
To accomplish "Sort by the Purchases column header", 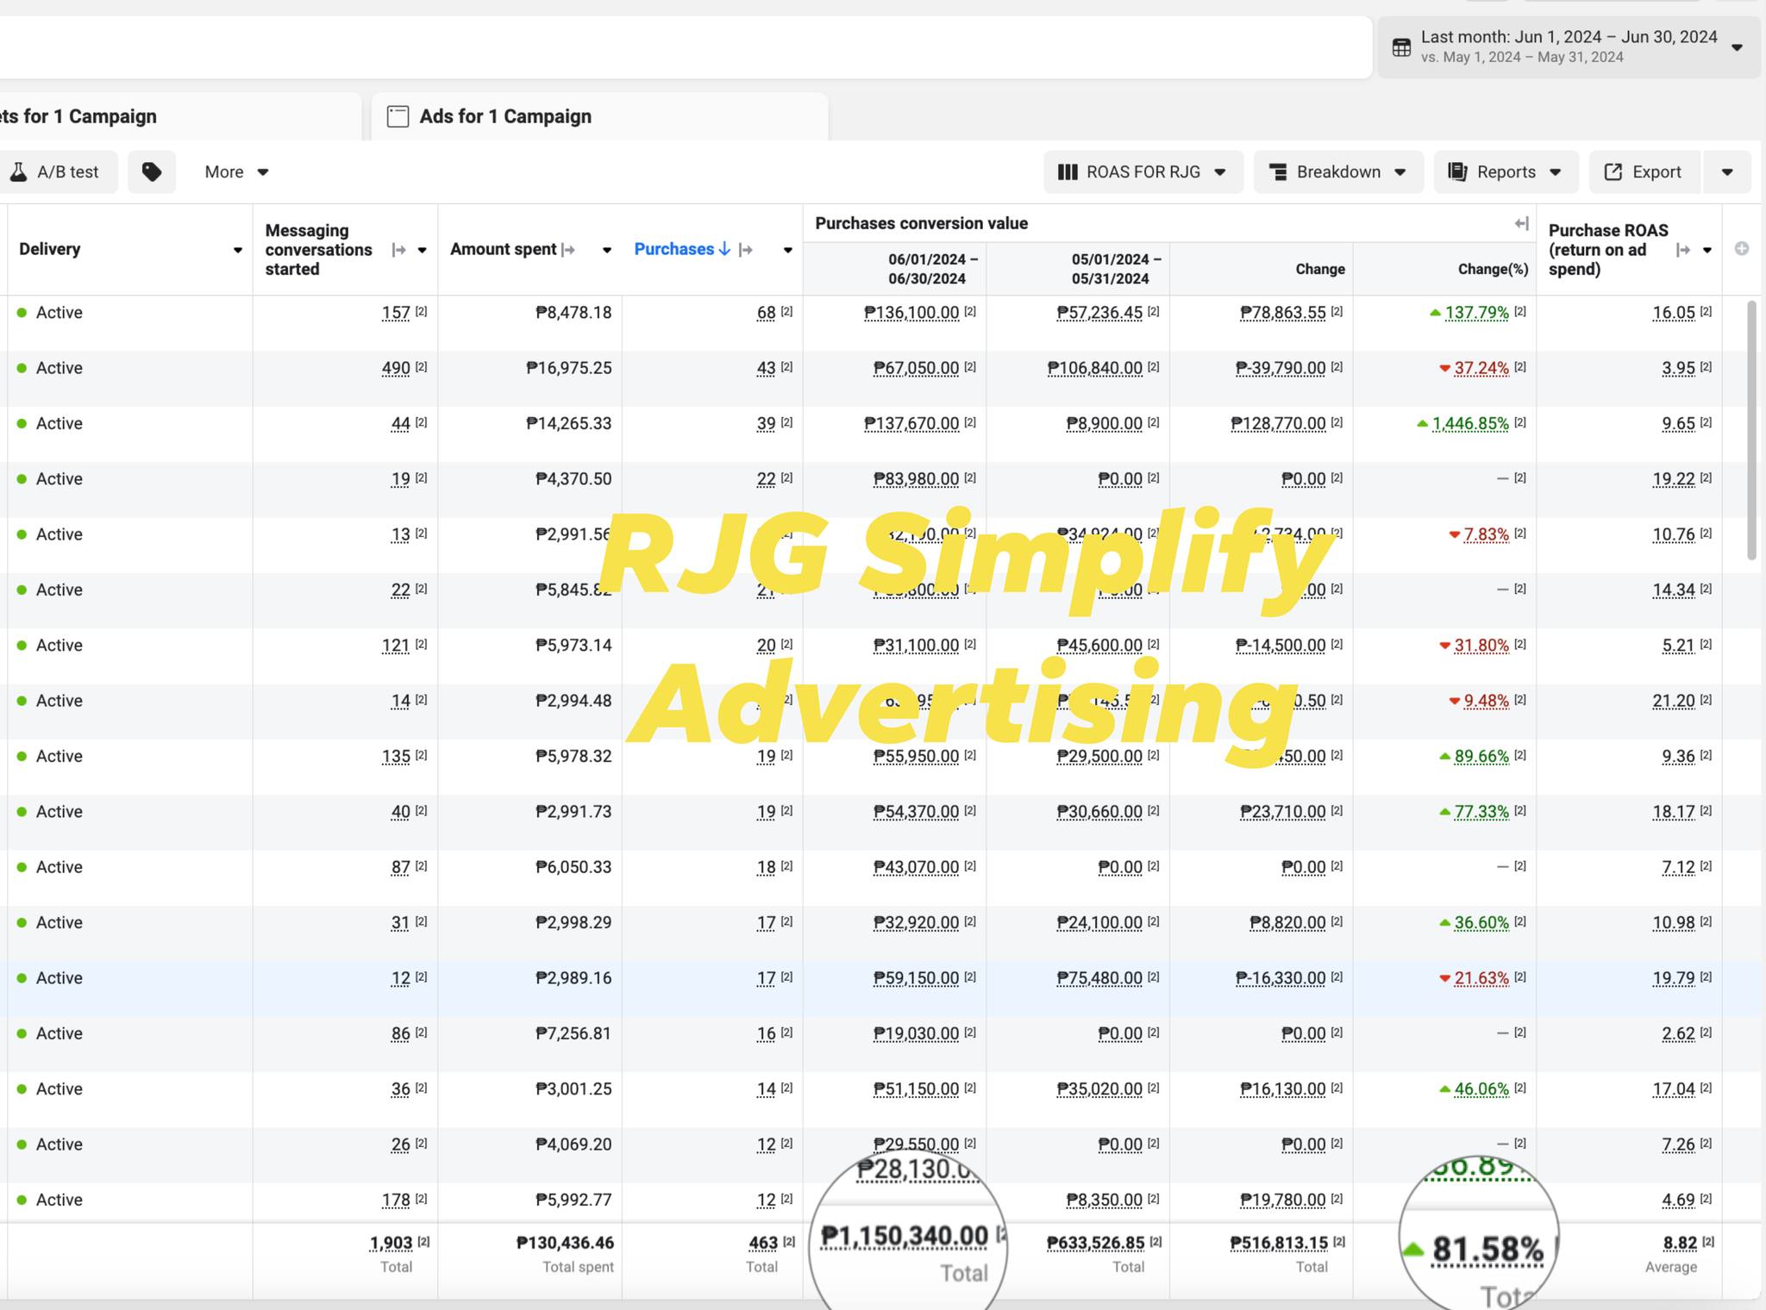I will point(681,249).
